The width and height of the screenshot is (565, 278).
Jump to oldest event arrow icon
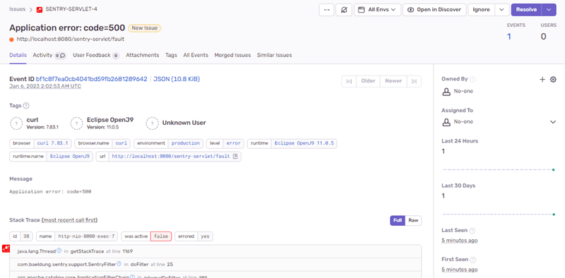click(349, 81)
